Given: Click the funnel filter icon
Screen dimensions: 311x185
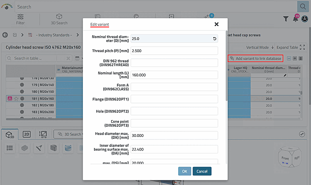Looking at the screenshot, I should click(x=286, y=19).
